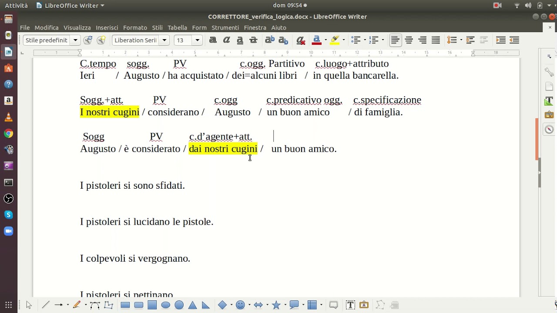Insert a Text Box
Screen dimensions: 557x313
click(x=350, y=305)
